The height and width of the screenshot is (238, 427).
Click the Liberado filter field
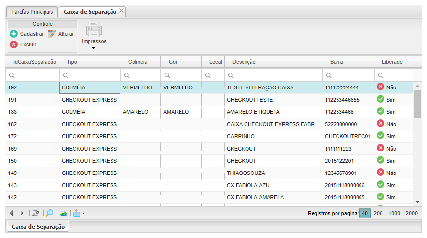pyautogui.click(x=394, y=75)
